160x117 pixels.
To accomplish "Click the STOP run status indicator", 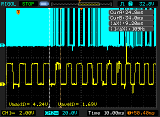I will pos(28,4).
